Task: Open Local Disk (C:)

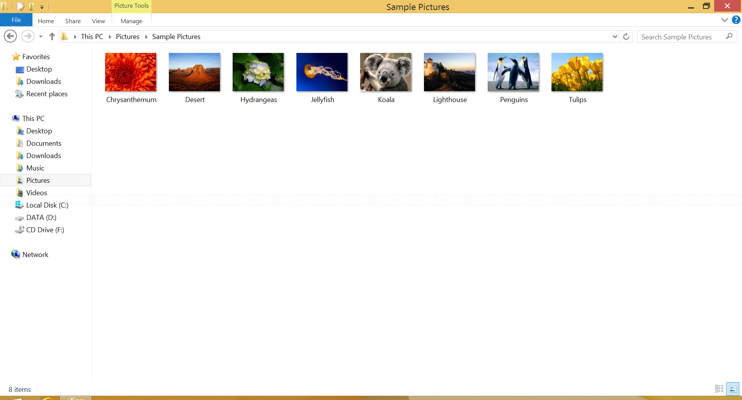Action: click(47, 205)
